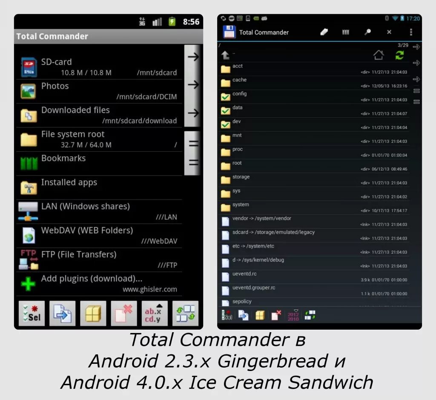The height and width of the screenshot is (400, 436).
Task: Uncheck the data folder checkmark
Action: coord(226,110)
